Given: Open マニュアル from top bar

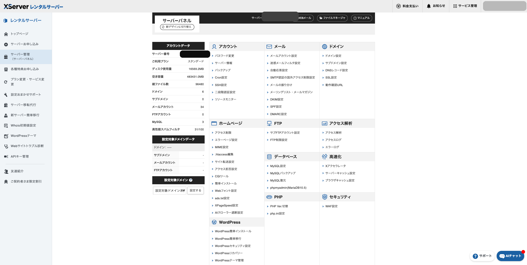Looking at the screenshot, I should coord(362,18).
